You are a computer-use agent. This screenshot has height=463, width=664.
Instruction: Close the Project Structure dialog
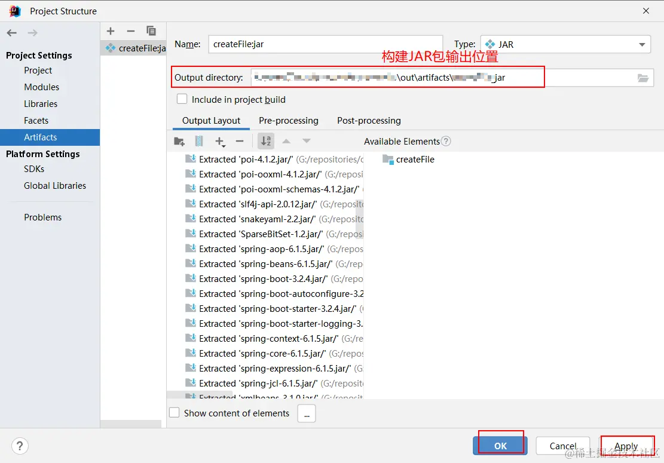pyautogui.click(x=646, y=11)
